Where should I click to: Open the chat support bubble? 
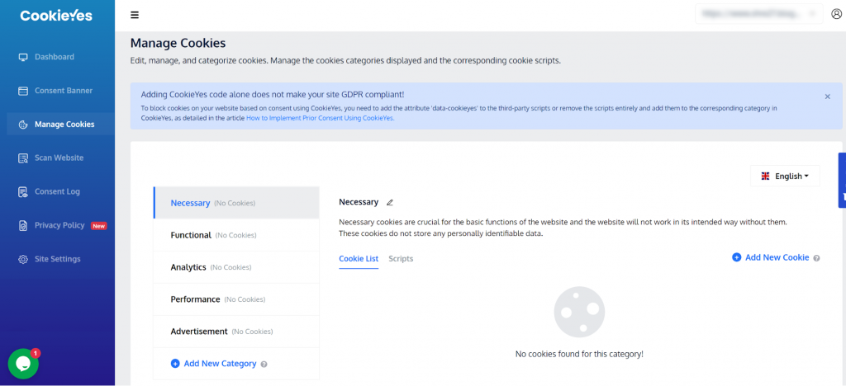tap(23, 363)
